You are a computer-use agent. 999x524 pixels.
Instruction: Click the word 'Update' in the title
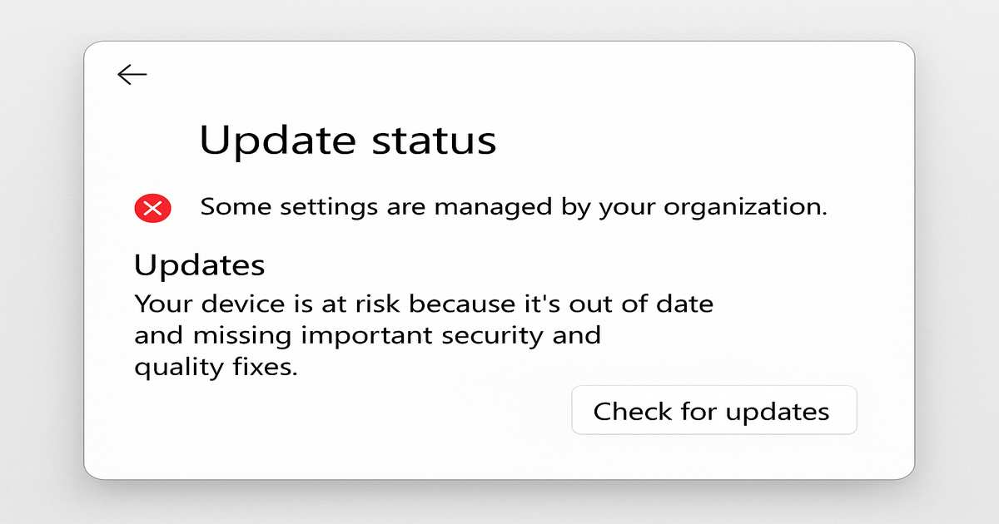tap(268, 140)
